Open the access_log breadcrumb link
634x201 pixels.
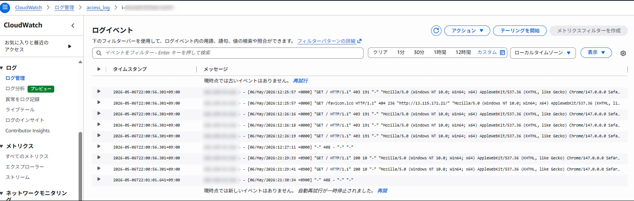click(98, 8)
